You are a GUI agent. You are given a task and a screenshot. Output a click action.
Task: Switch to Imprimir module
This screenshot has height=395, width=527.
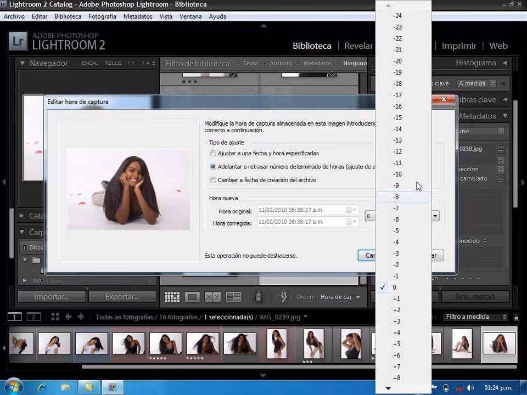pyautogui.click(x=459, y=46)
